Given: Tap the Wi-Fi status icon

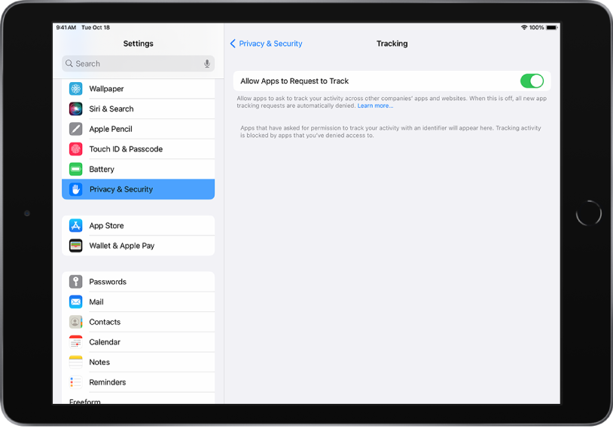Looking at the screenshot, I should pyautogui.click(x=524, y=27).
